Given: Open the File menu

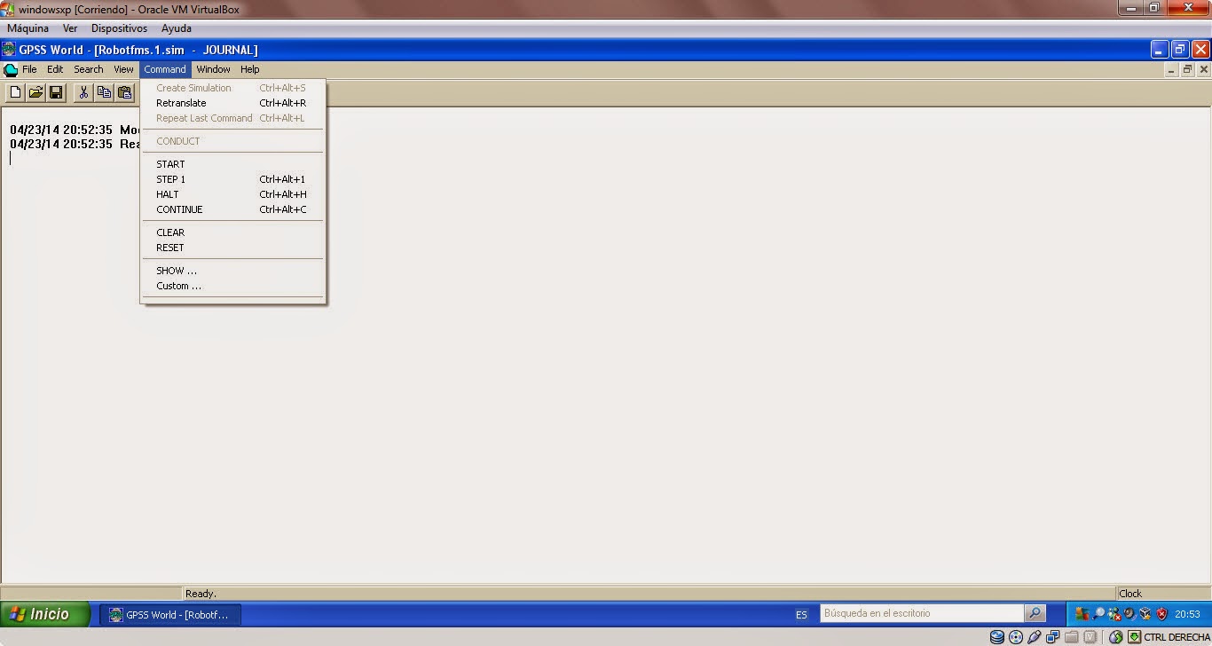Looking at the screenshot, I should tap(29, 69).
